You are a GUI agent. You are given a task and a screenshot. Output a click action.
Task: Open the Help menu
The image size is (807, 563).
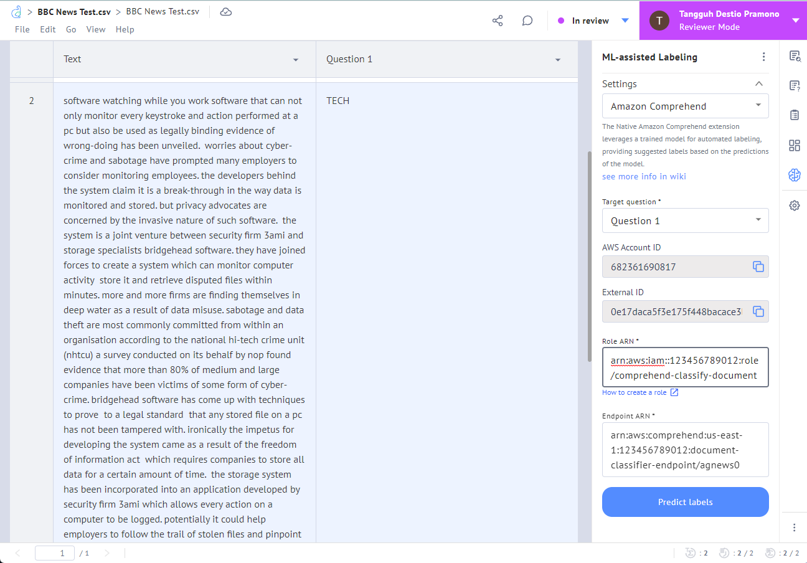pos(125,29)
